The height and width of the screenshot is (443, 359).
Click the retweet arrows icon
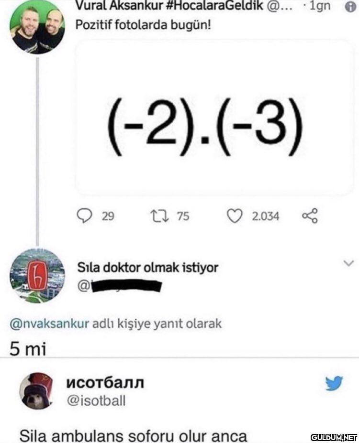coord(159,216)
